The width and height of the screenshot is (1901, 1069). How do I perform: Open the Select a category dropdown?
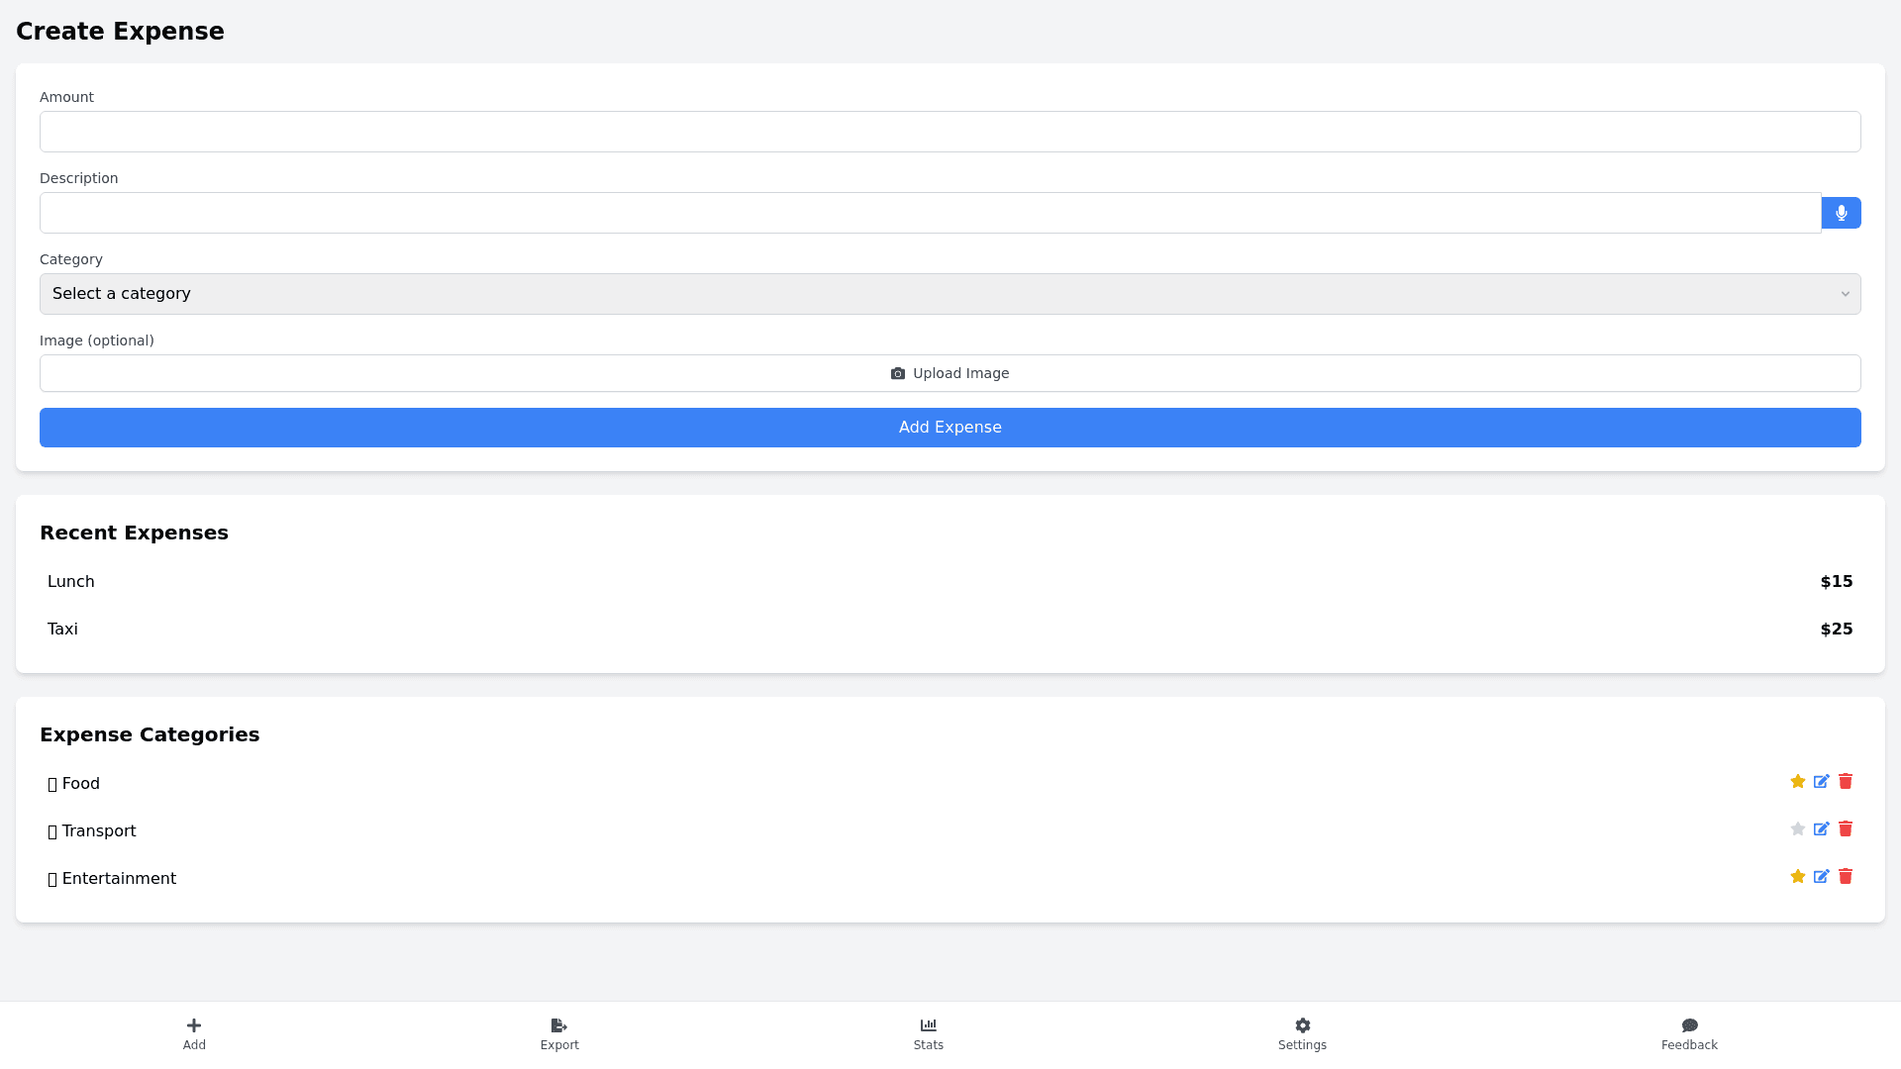click(x=950, y=294)
